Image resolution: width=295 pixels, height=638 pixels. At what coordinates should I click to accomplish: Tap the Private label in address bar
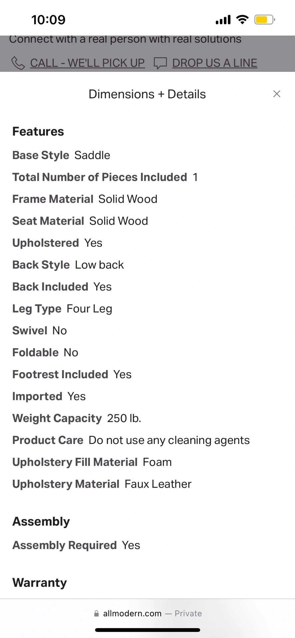coord(188,613)
